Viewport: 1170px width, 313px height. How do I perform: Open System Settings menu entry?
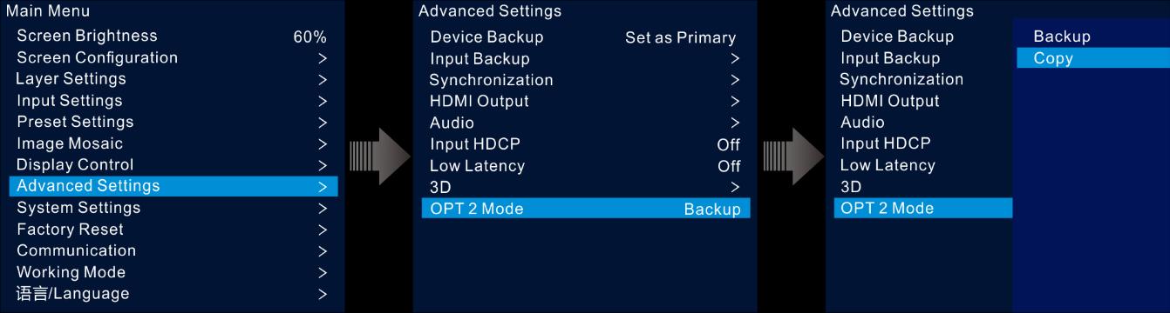(x=173, y=208)
